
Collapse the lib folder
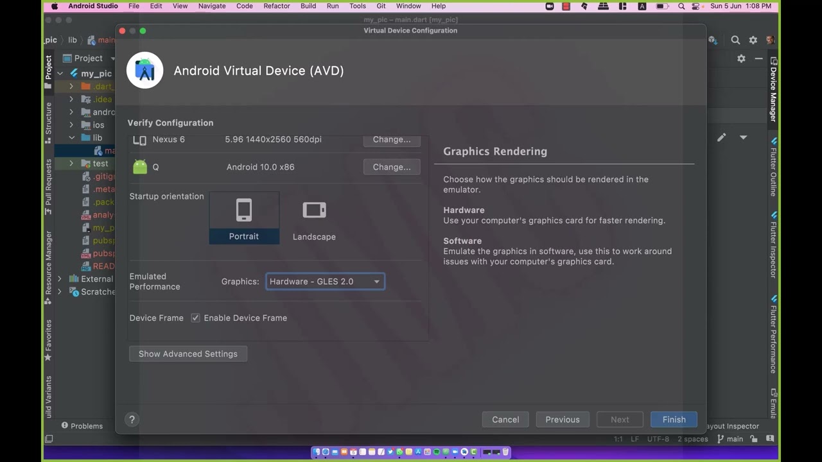point(71,138)
